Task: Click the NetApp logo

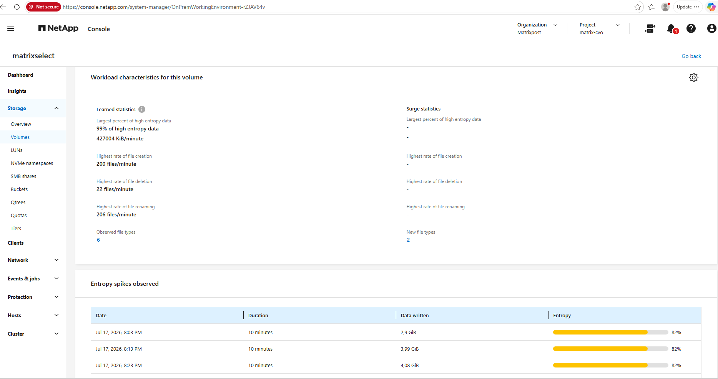Action: click(x=58, y=28)
